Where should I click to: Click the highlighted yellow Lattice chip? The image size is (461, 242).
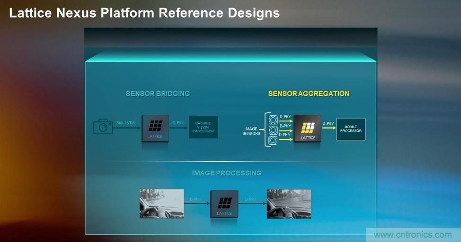click(308, 129)
